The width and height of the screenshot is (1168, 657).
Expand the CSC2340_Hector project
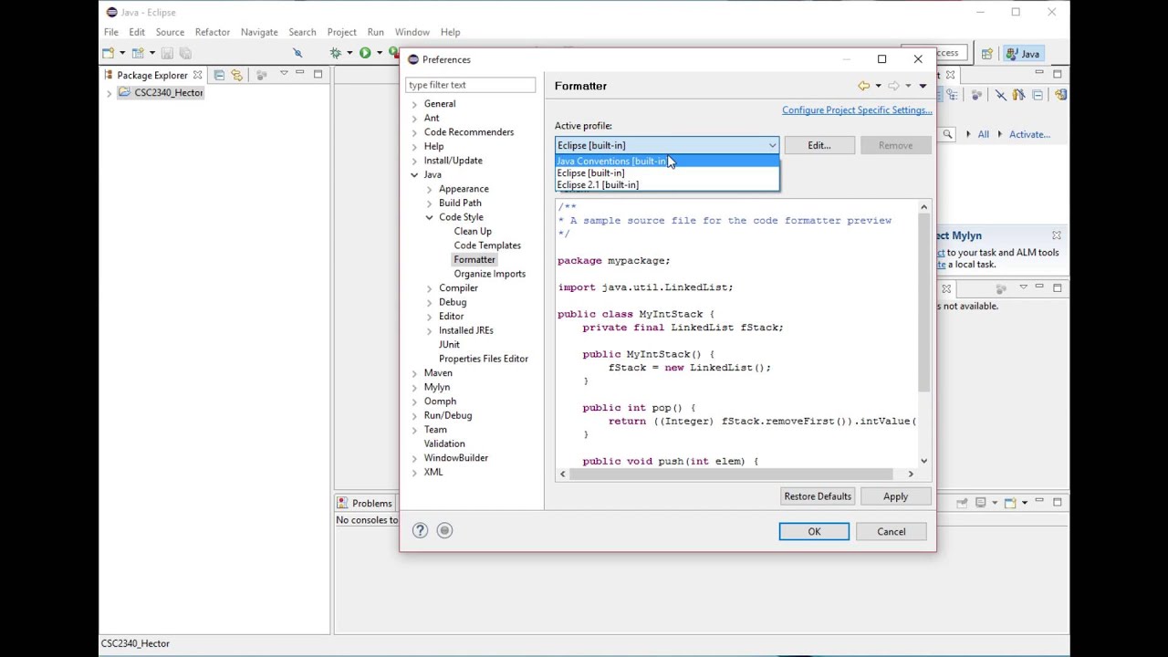click(109, 93)
